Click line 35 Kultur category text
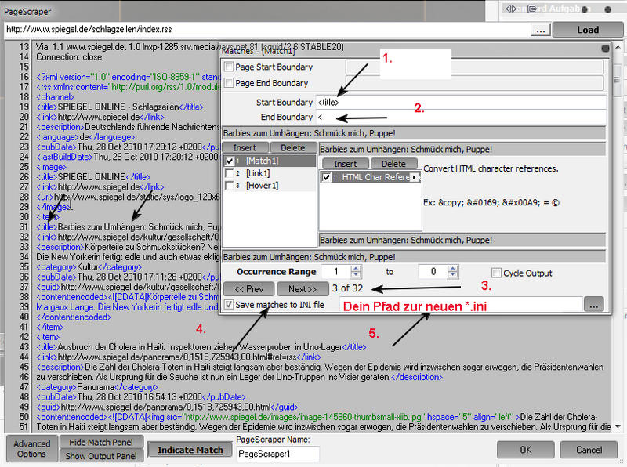The image size is (627, 467). [87, 266]
